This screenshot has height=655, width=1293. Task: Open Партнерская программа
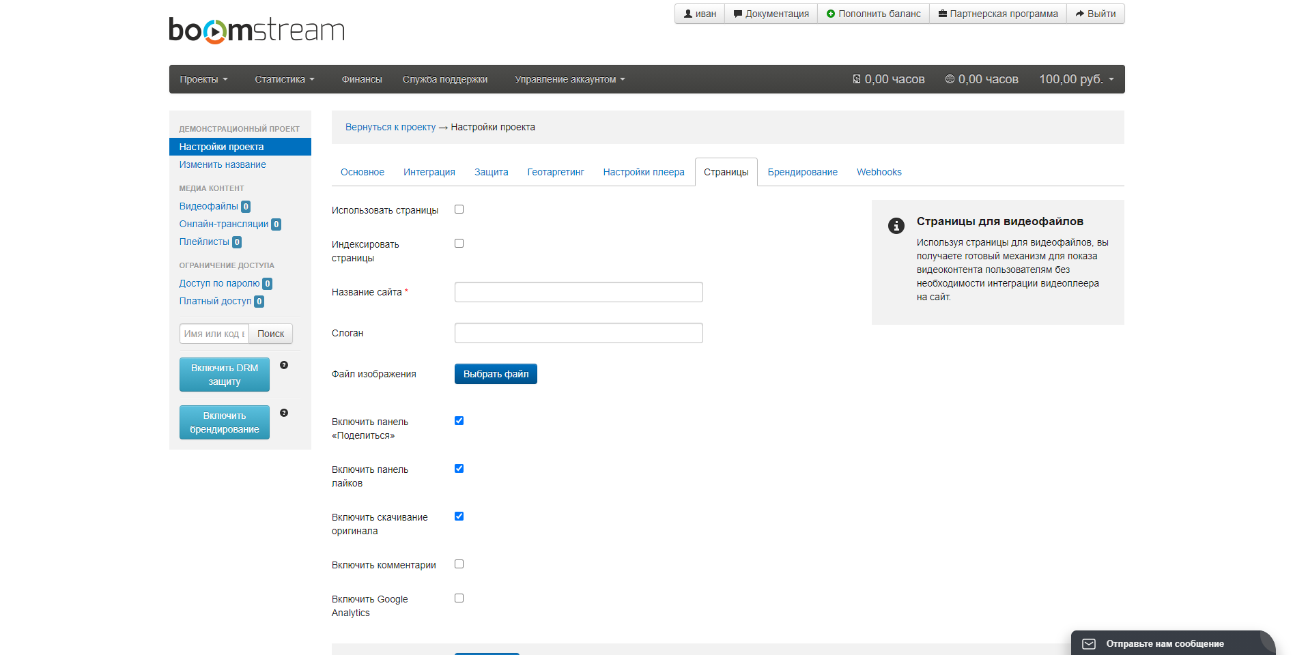[x=998, y=14]
